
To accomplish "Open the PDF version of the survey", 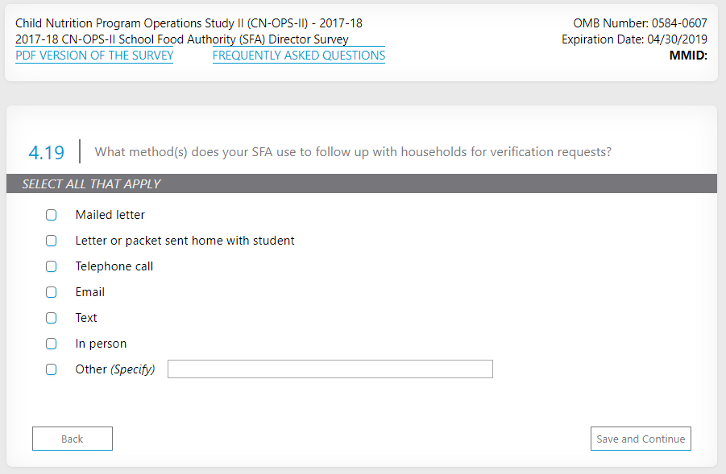I will point(94,56).
